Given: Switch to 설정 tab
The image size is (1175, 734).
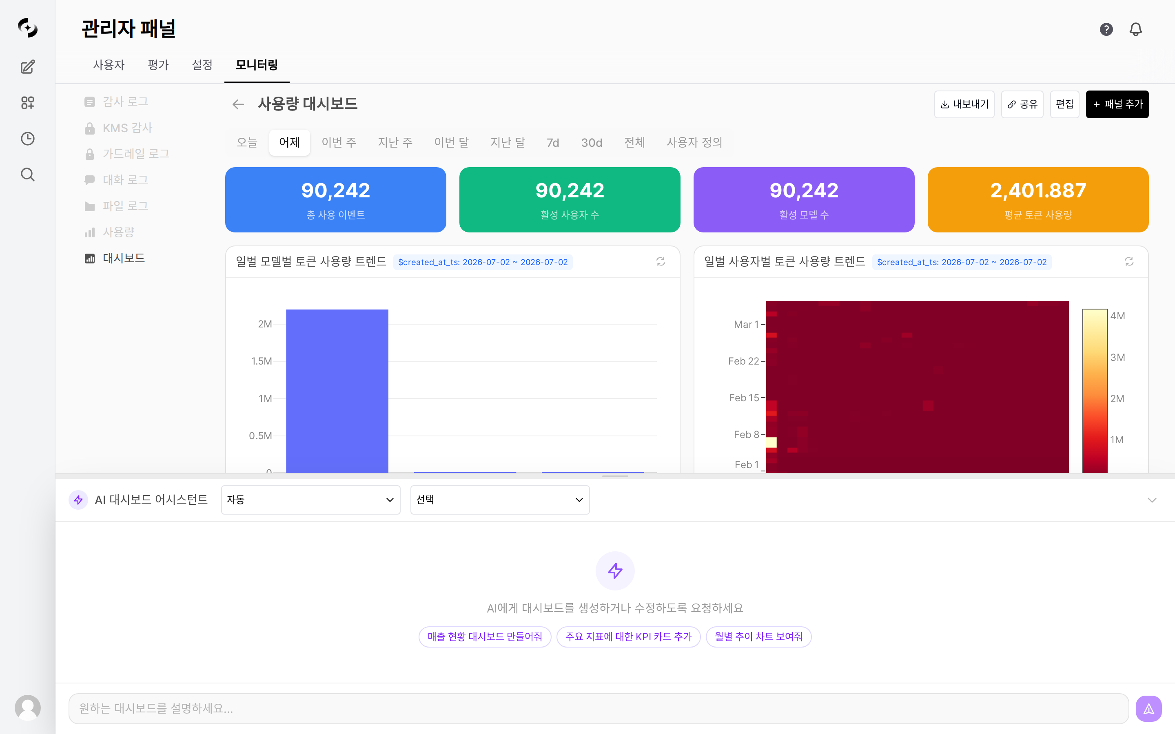Looking at the screenshot, I should (x=202, y=64).
